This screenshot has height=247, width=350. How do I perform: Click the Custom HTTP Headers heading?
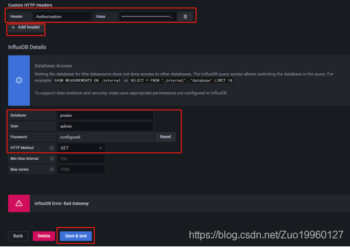coord(30,5)
